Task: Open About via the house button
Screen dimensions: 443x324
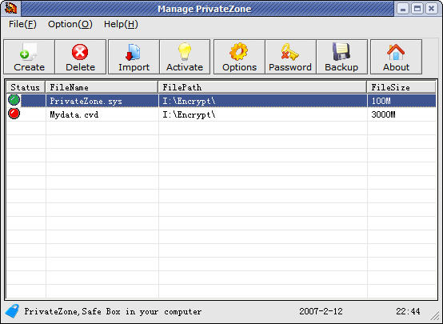Action: click(x=396, y=57)
